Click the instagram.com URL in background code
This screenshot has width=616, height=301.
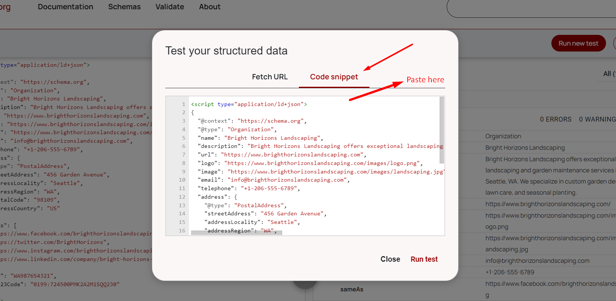pyautogui.click(x=76, y=251)
